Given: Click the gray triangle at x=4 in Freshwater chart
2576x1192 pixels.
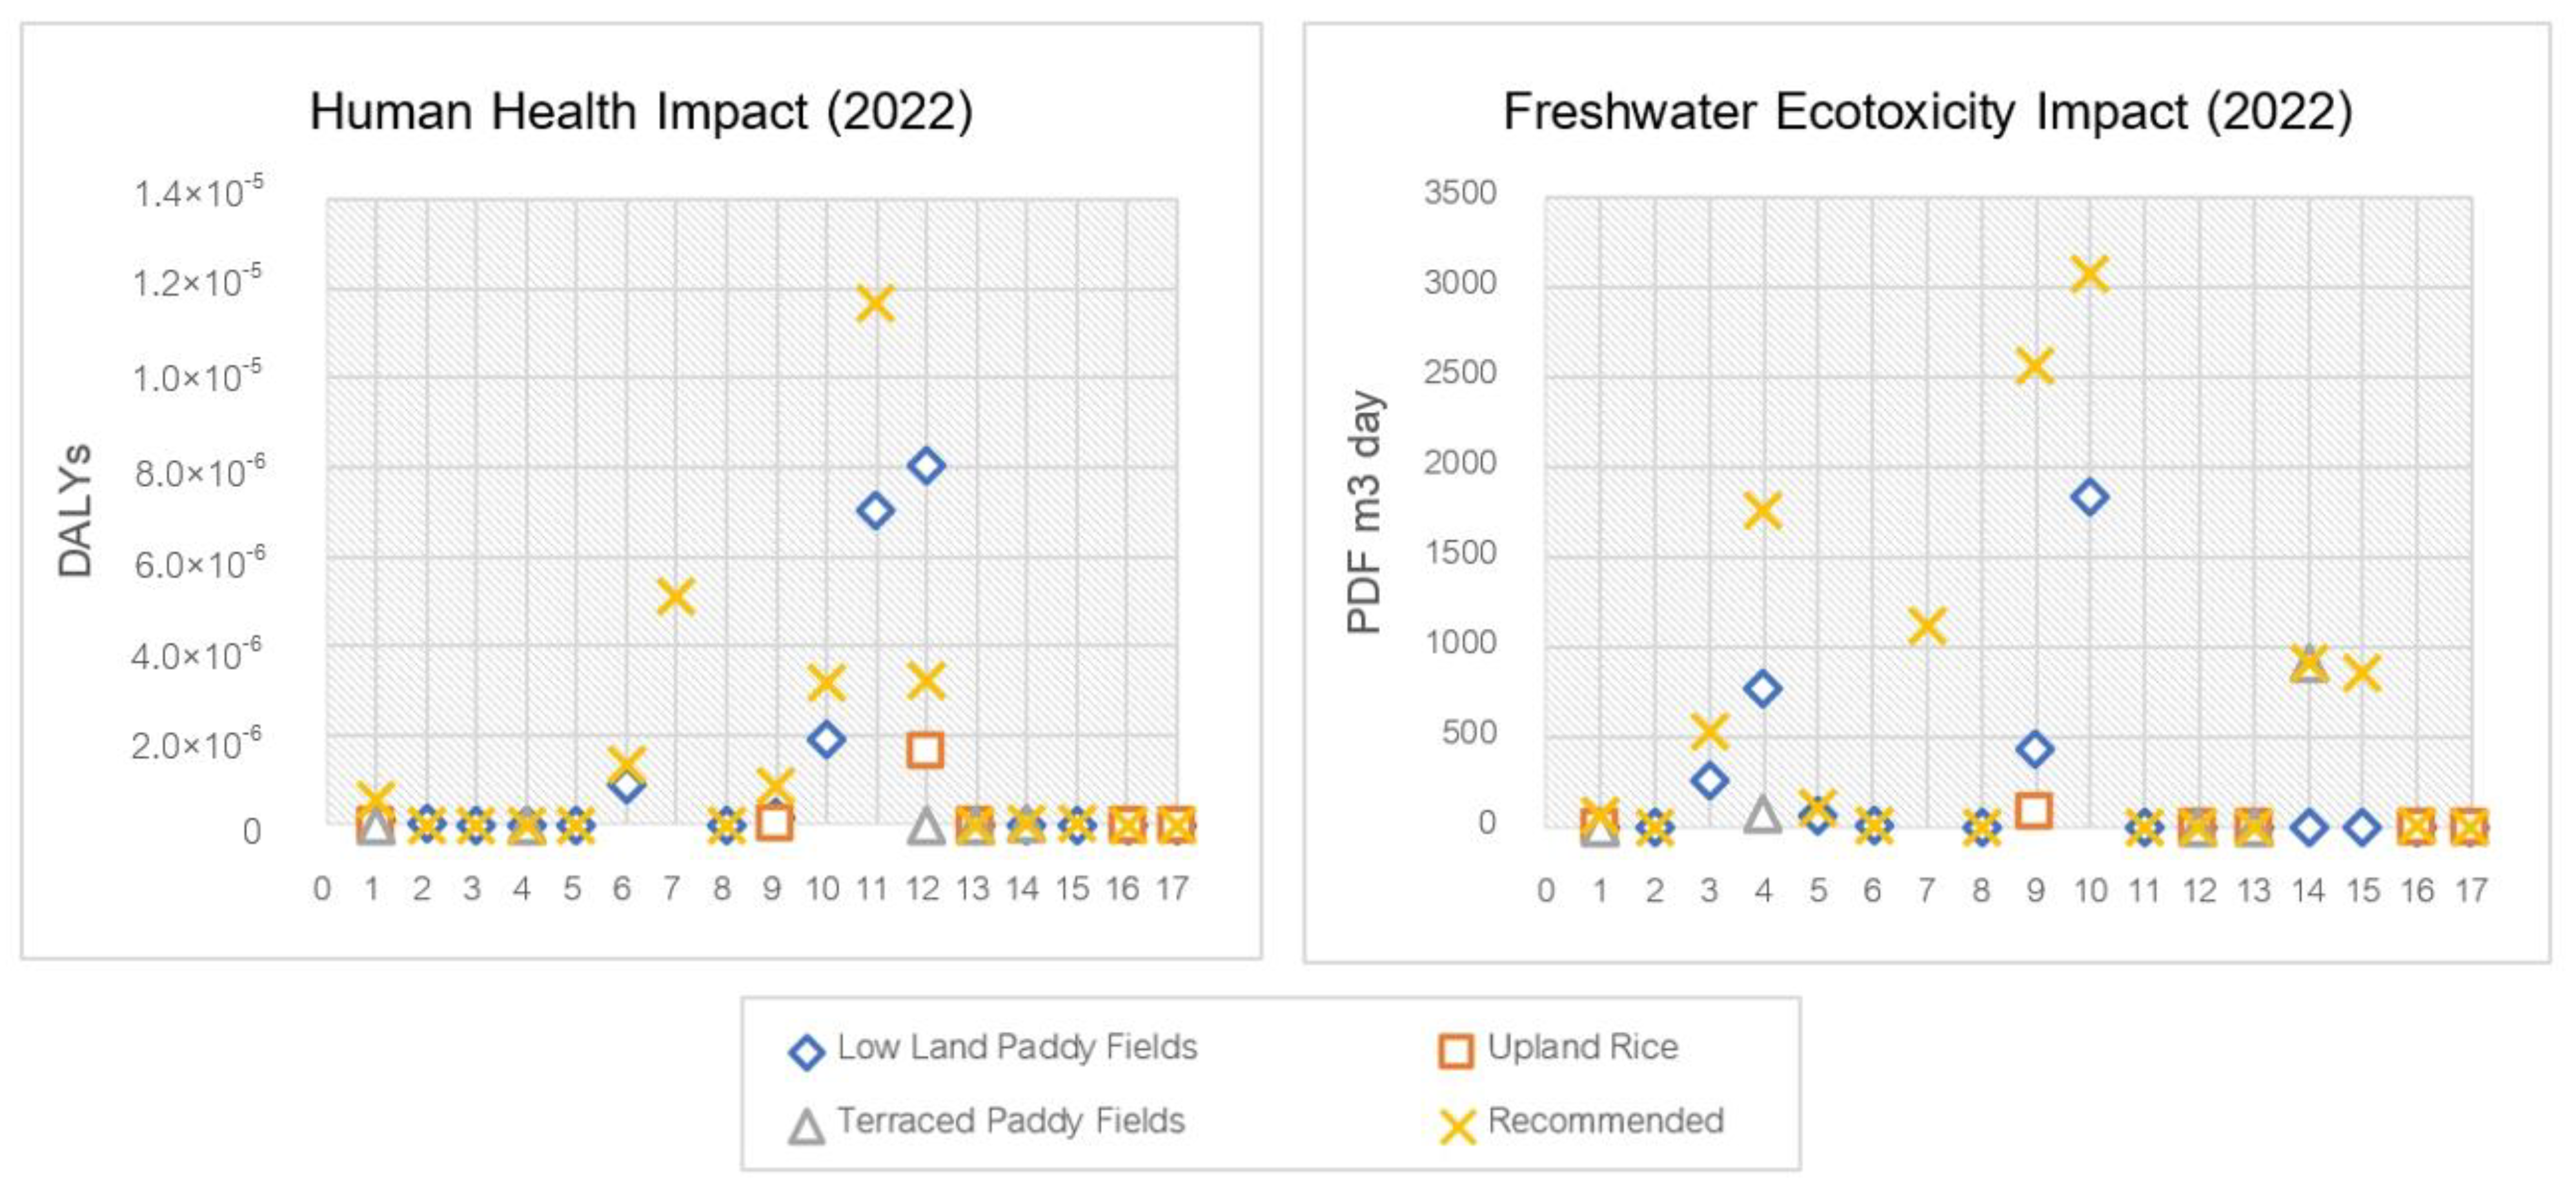Looking at the screenshot, I should click(1763, 814).
